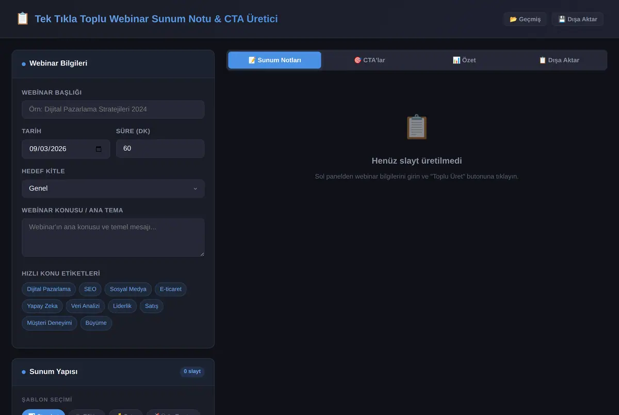Screen dimensions: 619x415
Task: Click the large clipboard empty-state icon
Action: [417, 127]
